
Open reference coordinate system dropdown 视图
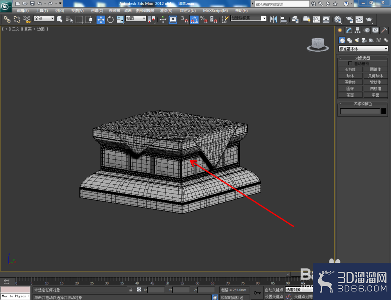(136, 18)
